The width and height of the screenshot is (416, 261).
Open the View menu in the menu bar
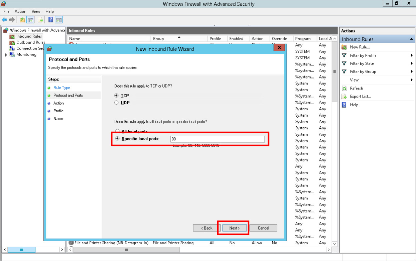coord(36,11)
